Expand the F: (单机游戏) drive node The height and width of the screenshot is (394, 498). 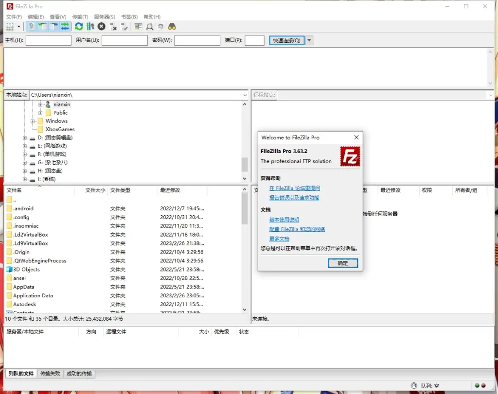point(24,154)
